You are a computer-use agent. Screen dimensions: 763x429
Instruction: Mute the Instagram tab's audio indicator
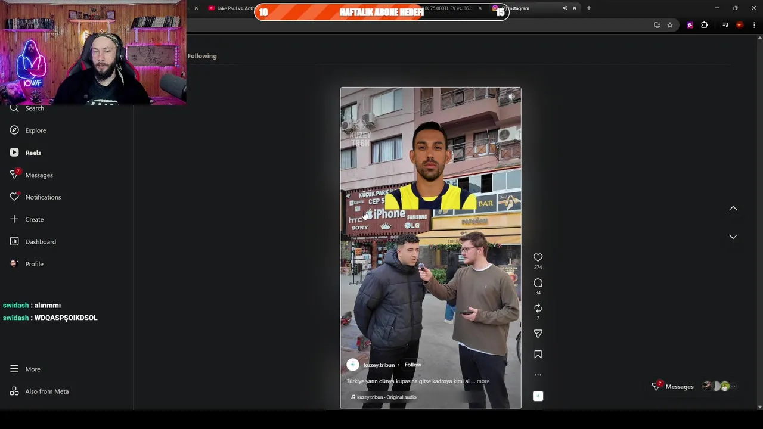(565, 8)
